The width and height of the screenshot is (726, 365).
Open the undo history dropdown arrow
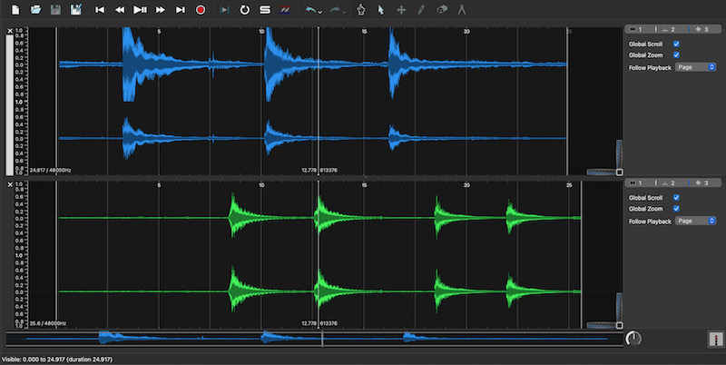pyautogui.click(x=320, y=12)
